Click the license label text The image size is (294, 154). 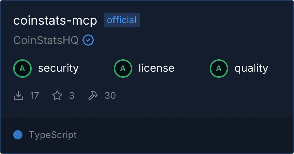click(x=157, y=68)
